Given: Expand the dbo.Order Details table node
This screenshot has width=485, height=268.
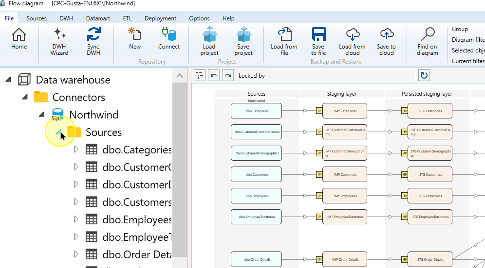Looking at the screenshot, I should pyautogui.click(x=76, y=254).
